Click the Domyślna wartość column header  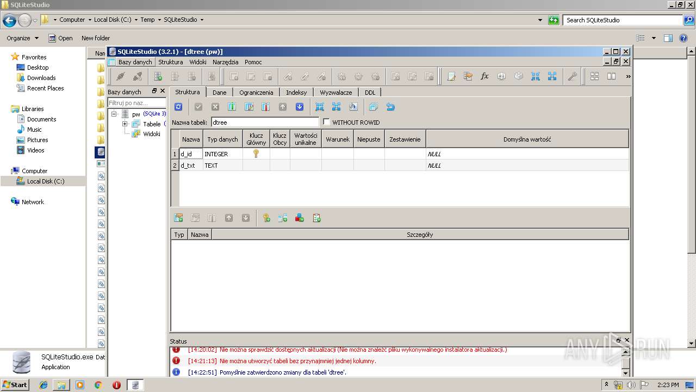(527, 139)
